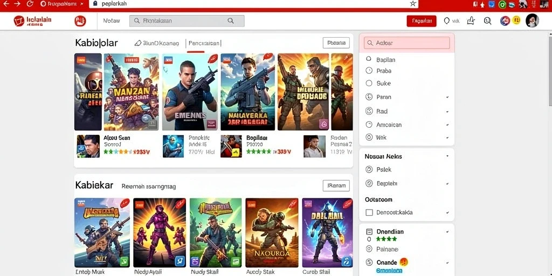The height and width of the screenshot is (276, 552).
Task: Switch to the BlunDKoanao tab
Action: coord(161,43)
